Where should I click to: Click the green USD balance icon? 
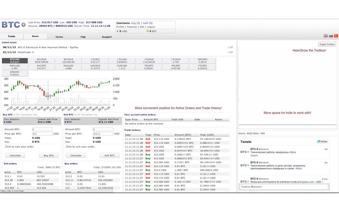[118, 31]
